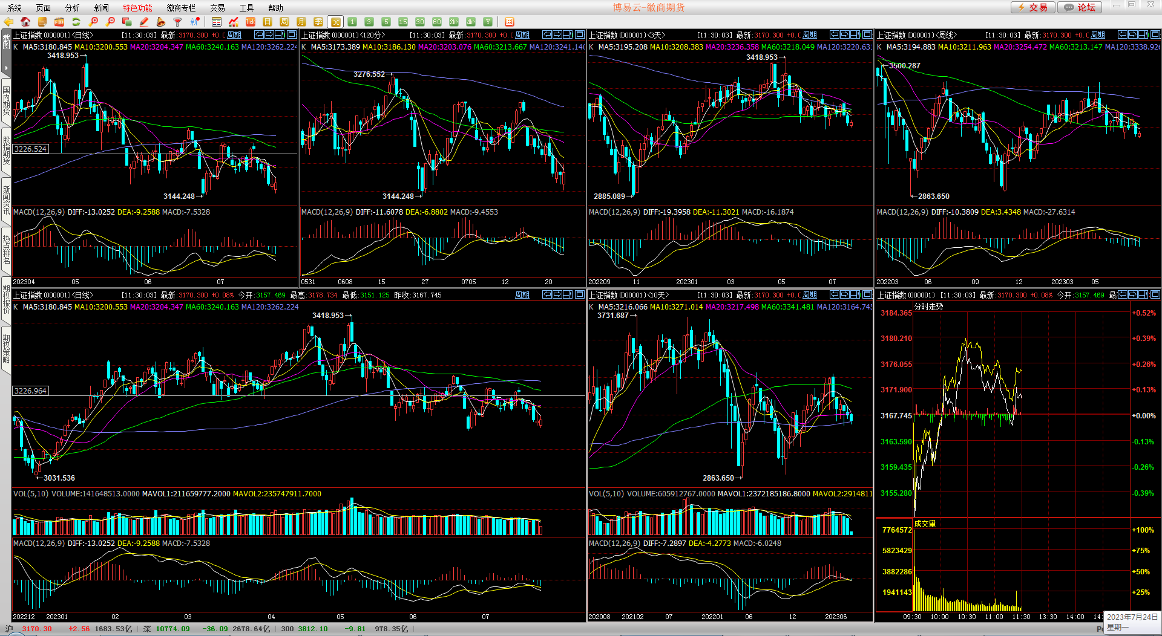Open the home page icon
This screenshot has width=1162, height=636.
25,22
